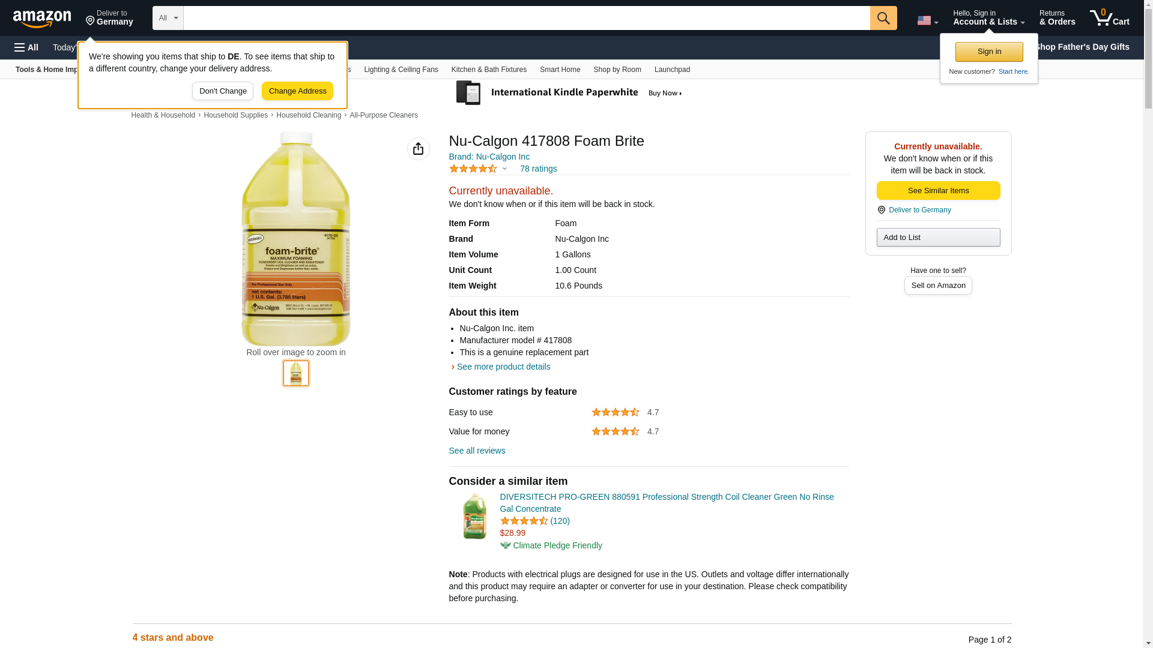Select Shop by Room menu item
This screenshot has height=648, width=1153.
click(617, 70)
